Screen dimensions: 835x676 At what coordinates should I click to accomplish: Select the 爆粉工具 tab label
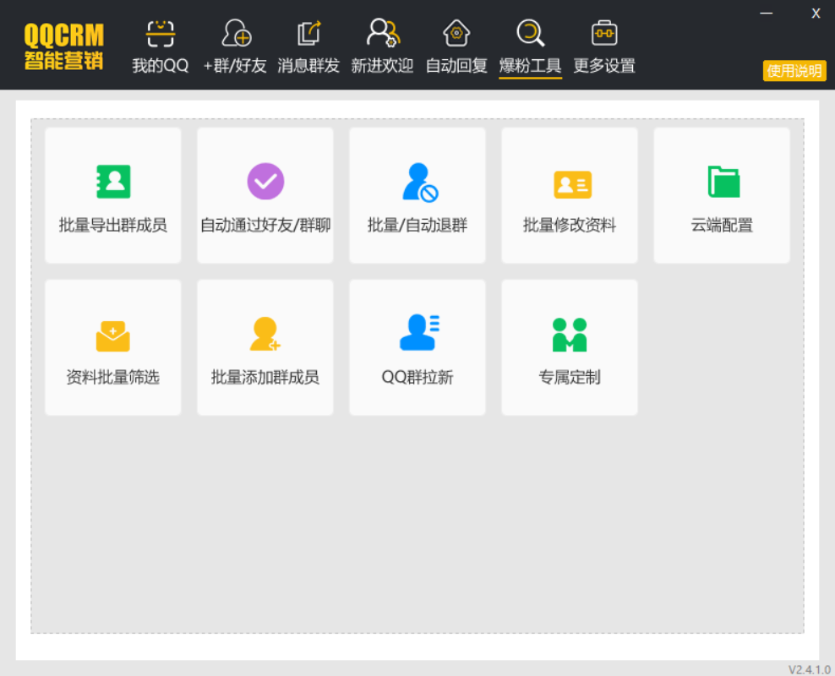coord(531,66)
